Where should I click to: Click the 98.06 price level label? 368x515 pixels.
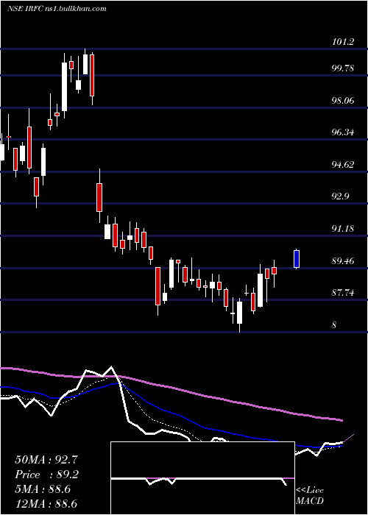(x=344, y=101)
